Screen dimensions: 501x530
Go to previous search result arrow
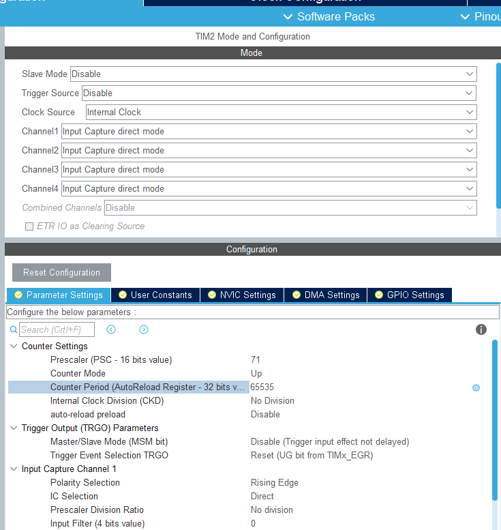(x=111, y=329)
